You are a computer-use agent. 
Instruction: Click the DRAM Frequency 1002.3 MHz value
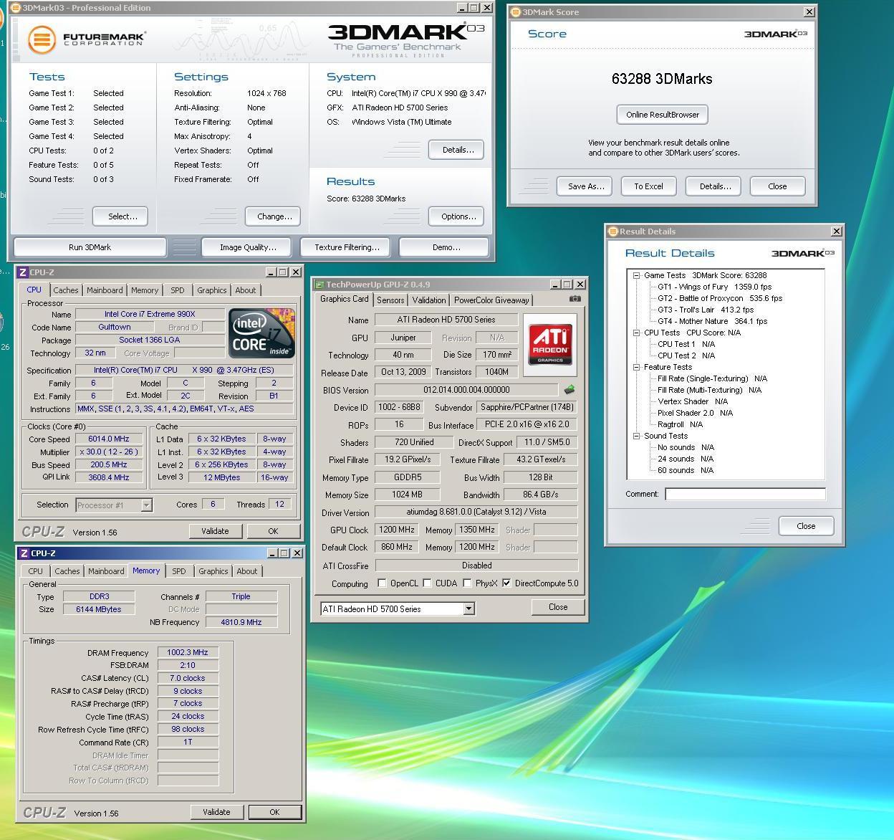pyautogui.click(x=188, y=653)
